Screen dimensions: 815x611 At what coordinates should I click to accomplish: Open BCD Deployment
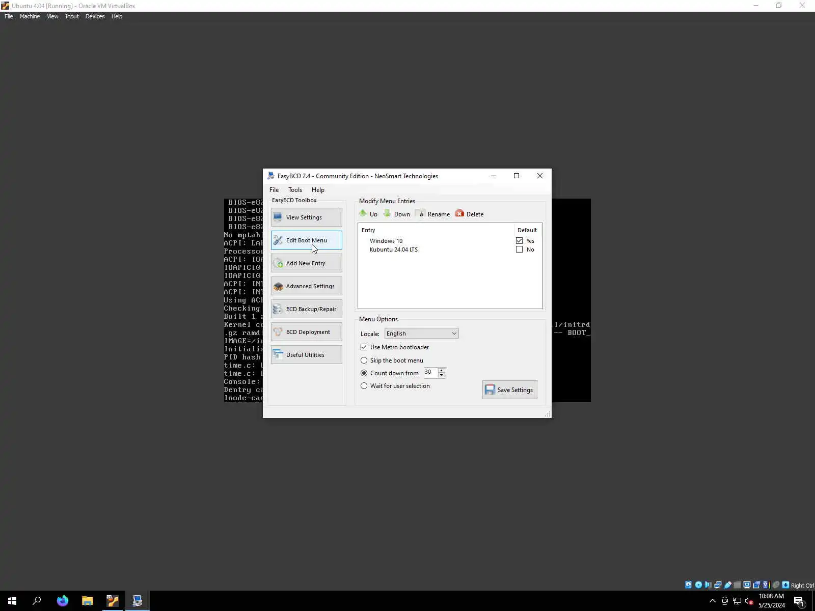307,332
